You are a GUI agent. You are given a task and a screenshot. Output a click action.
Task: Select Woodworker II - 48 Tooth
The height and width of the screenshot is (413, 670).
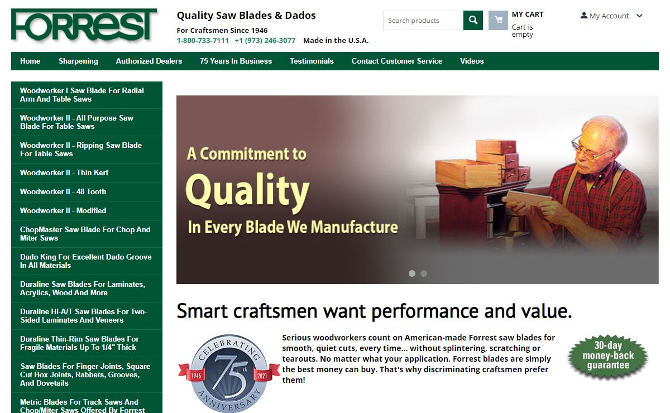coord(87,191)
